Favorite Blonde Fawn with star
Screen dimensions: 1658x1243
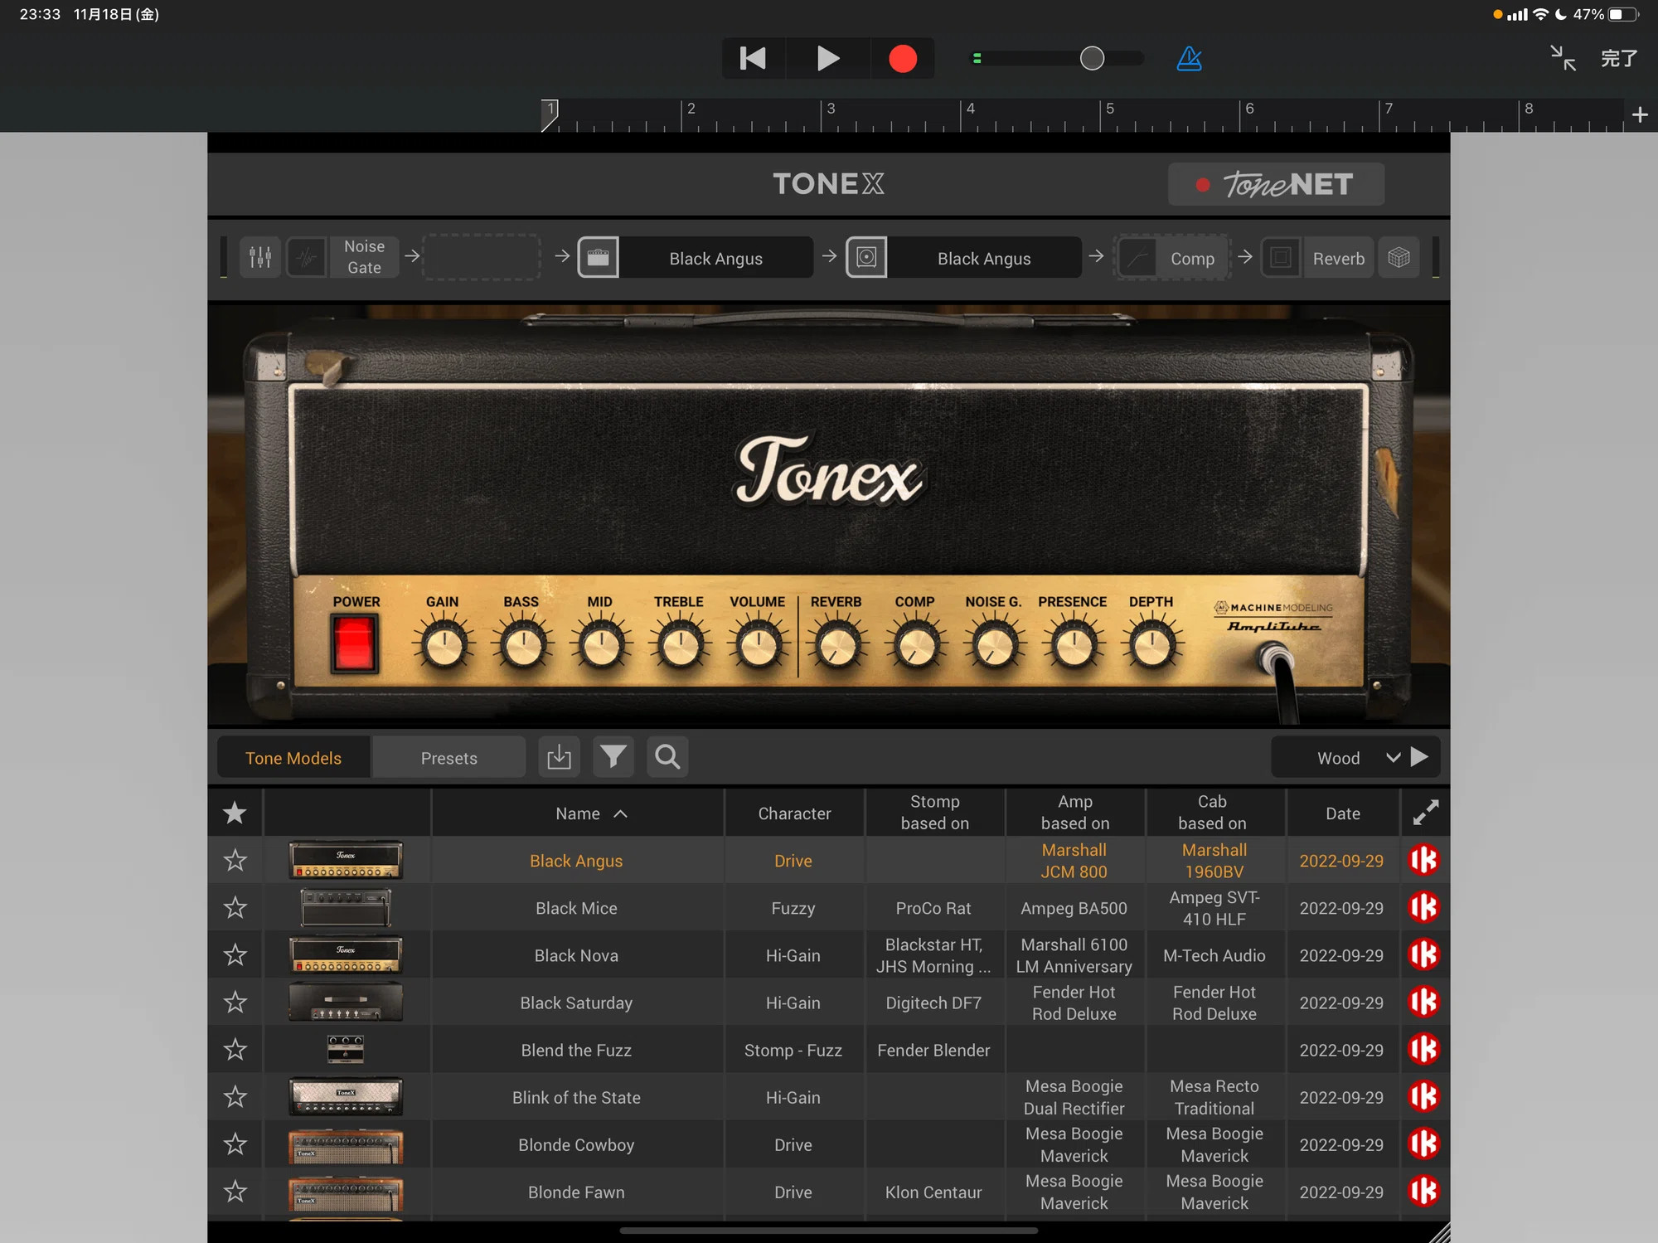point(235,1191)
